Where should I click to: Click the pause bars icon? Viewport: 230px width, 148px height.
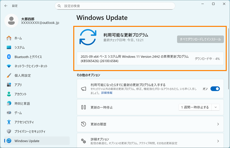click(x=83, y=107)
